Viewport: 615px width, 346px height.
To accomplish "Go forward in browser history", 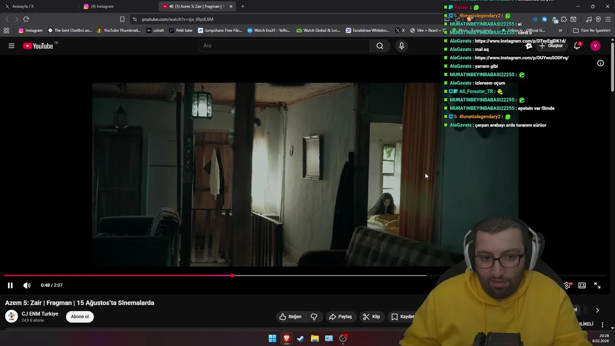I will [x=16, y=19].
